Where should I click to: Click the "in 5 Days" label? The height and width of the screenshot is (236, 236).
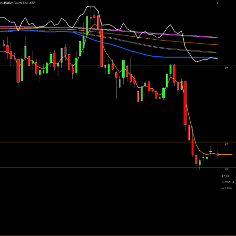pyautogui.click(x=227, y=188)
